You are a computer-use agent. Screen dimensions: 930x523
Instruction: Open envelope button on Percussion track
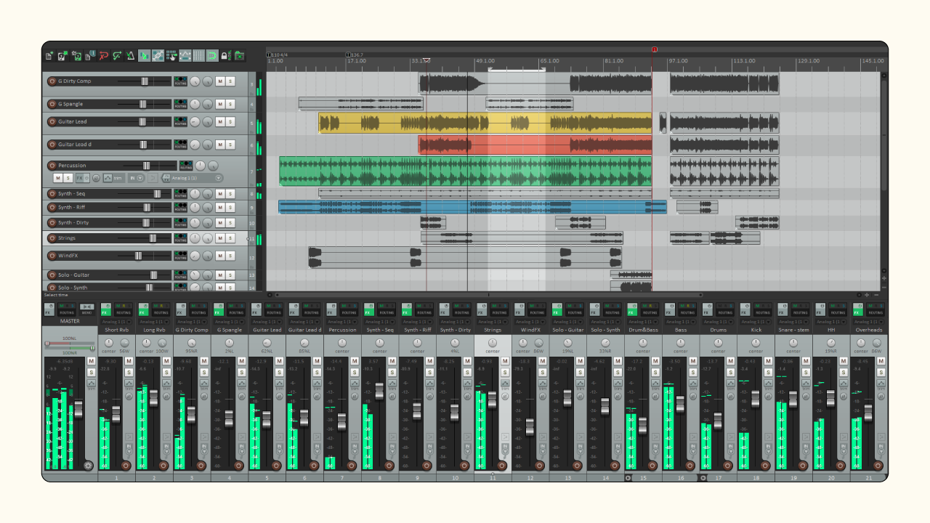point(108,178)
